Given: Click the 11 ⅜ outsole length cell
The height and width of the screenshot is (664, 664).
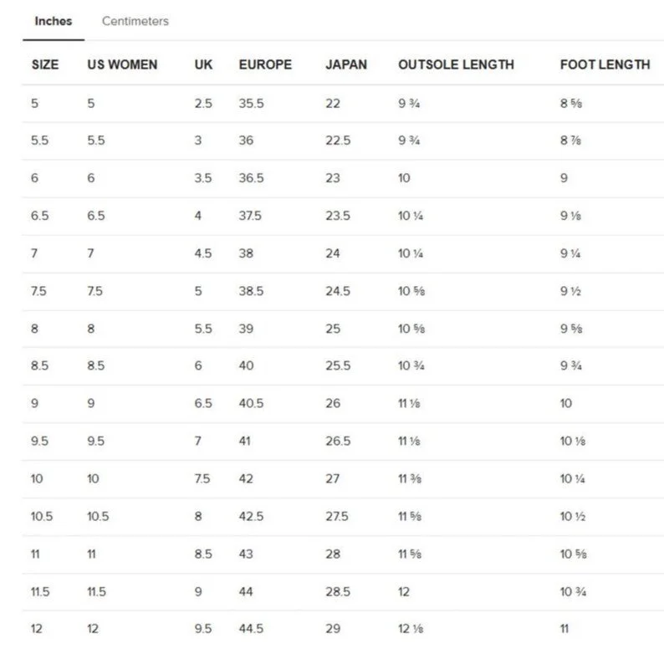Looking at the screenshot, I should 410,478.
